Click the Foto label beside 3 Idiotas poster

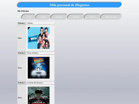20,38
